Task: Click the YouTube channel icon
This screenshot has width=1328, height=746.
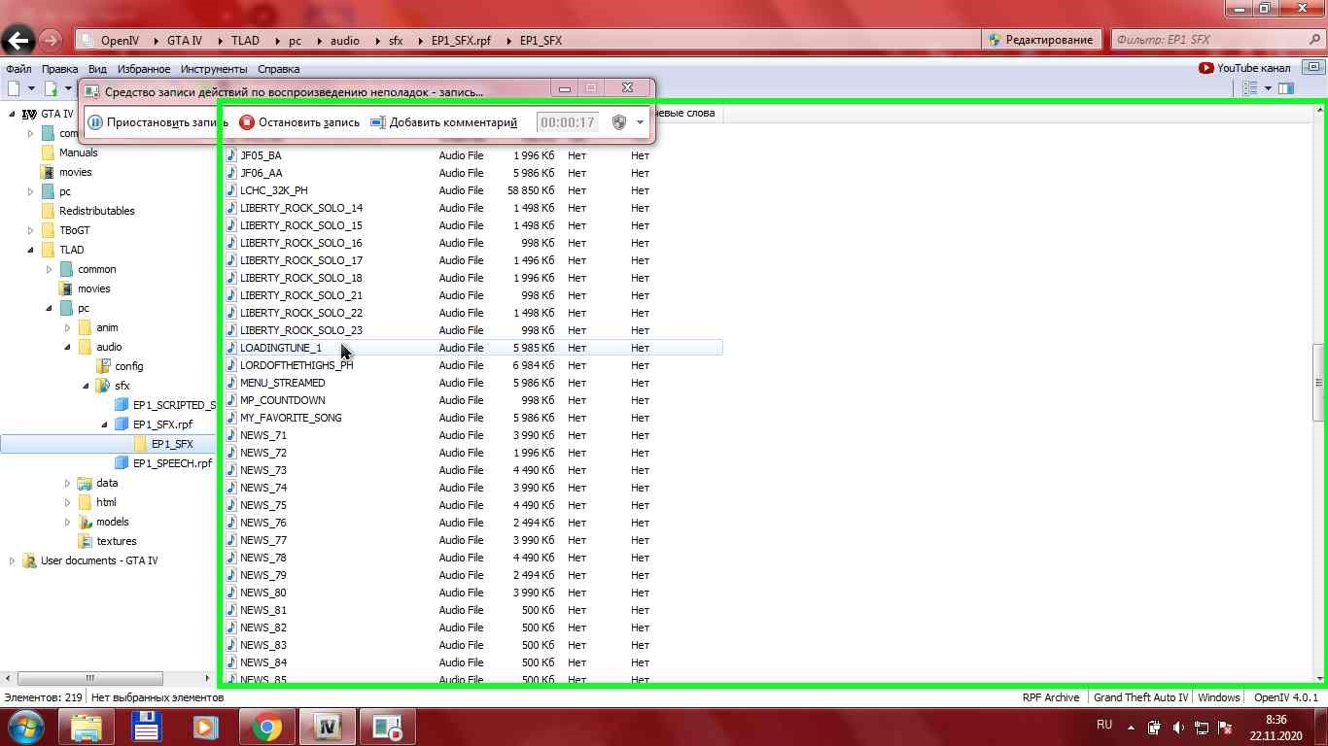Action: [1206, 68]
